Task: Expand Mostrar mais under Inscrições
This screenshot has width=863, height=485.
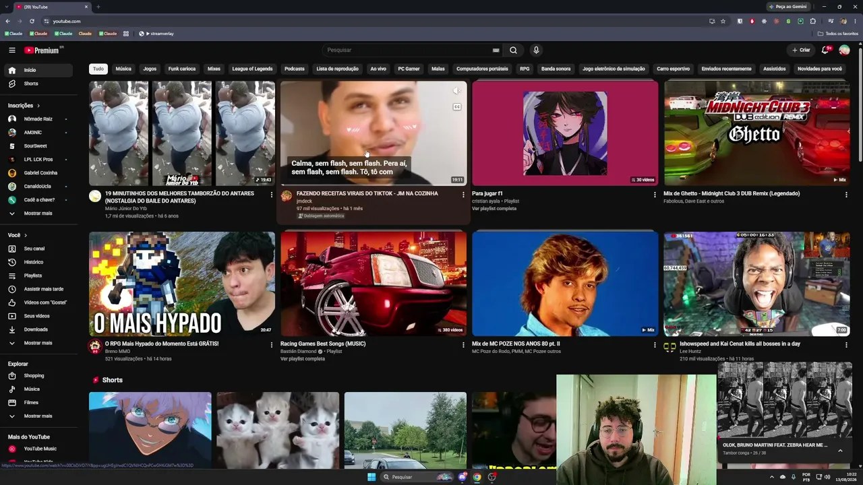Action: [x=39, y=214]
